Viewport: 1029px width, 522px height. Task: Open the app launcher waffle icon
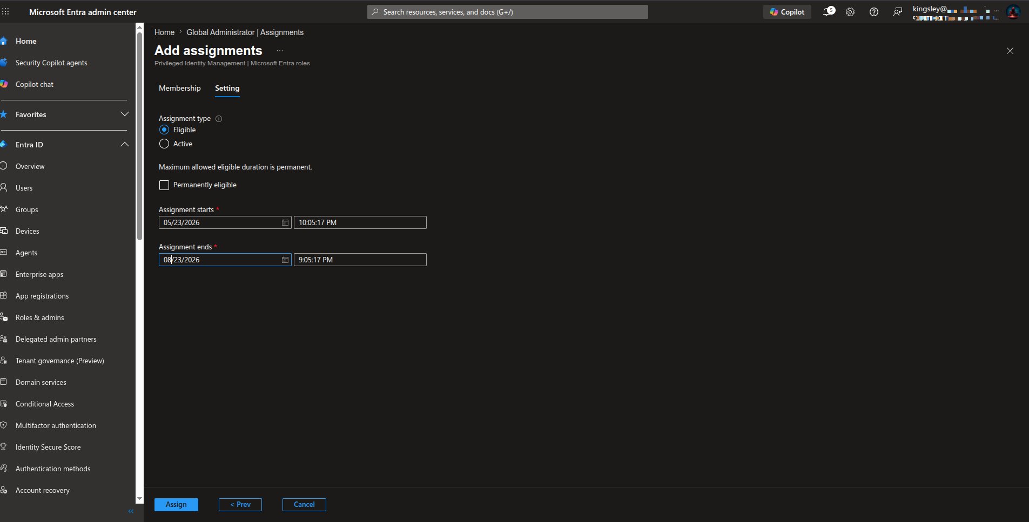tap(5, 11)
